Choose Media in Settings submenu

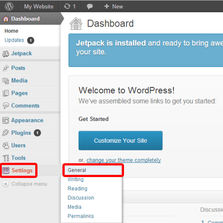(74, 207)
